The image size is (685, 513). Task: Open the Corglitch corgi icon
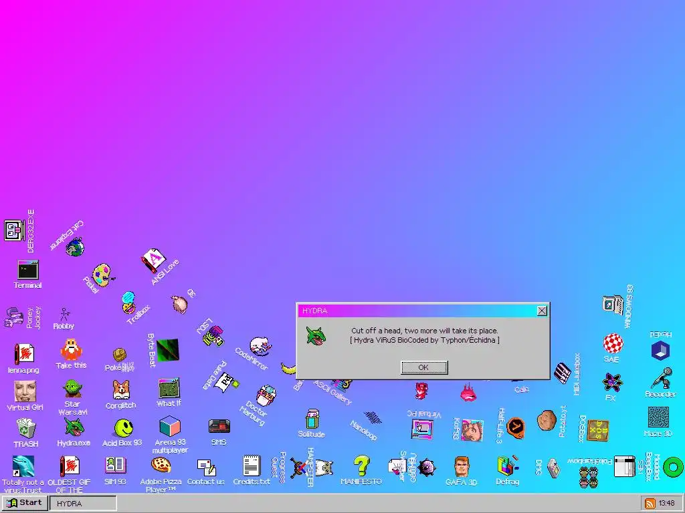tap(121, 389)
